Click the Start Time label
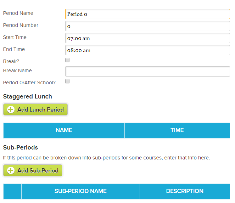This screenshot has height=203, width=235. pos(15,37)
